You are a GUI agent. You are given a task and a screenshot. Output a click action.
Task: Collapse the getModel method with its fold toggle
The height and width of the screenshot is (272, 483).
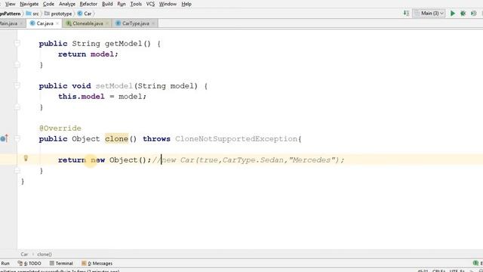(17, 44)
